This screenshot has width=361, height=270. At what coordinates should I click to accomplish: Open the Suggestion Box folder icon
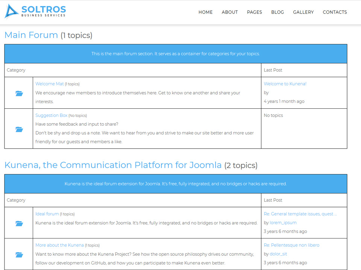19,129
